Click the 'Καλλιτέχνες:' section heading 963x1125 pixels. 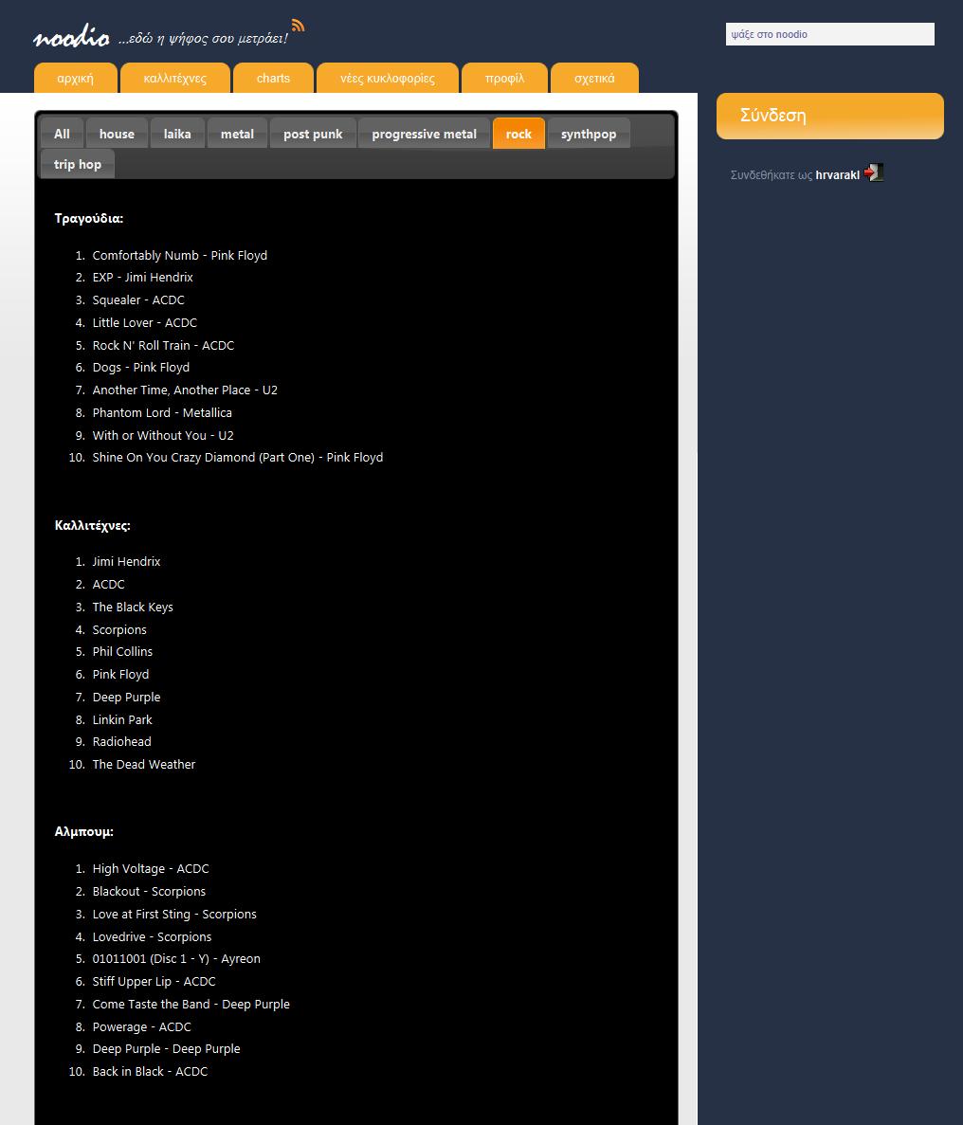[93, 526]
